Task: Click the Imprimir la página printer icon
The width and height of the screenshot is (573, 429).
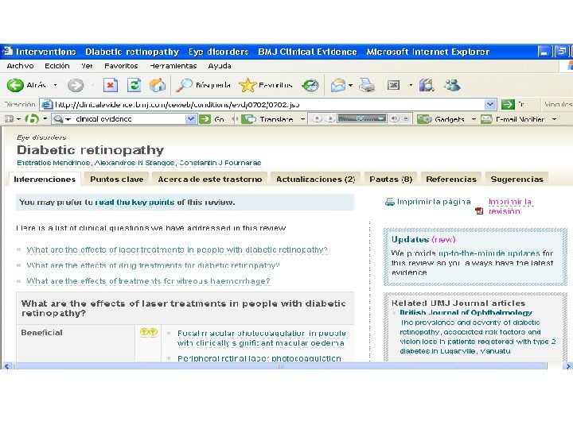Action: pos(390,202)
